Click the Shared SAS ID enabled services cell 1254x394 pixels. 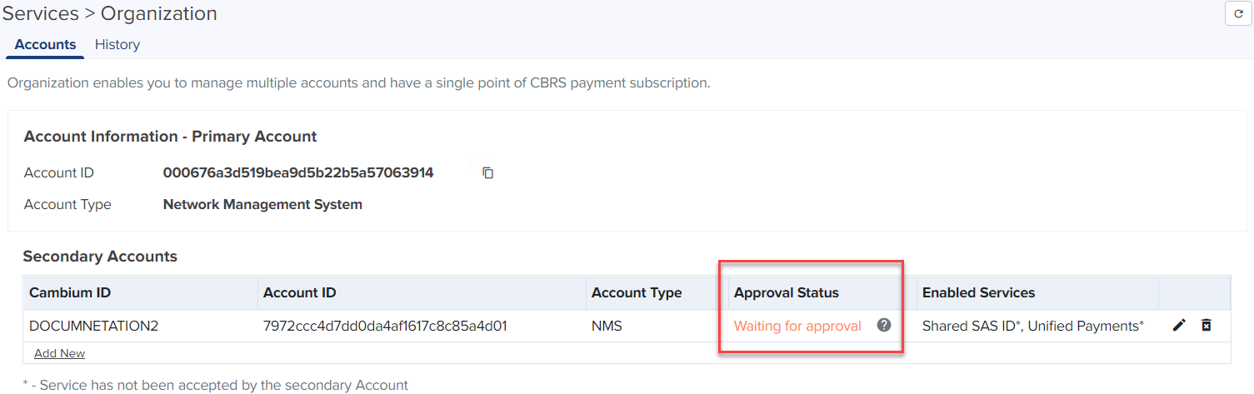point(1032,327)
